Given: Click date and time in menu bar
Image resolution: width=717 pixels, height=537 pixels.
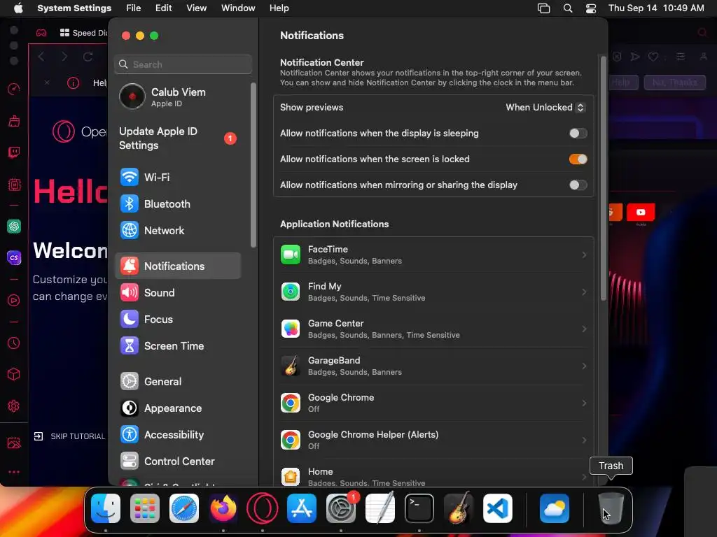Looking at the screenshot, I should point(656,8).
